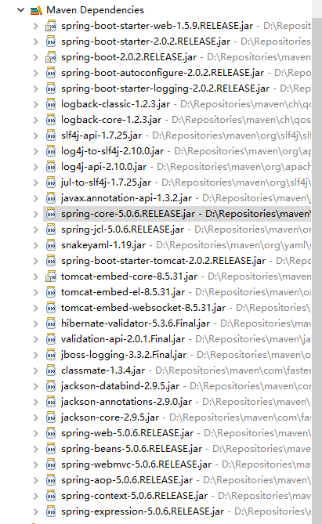
Task: Select the javax.annotation-api-1.3.2.jar entry
Action: 126,198
